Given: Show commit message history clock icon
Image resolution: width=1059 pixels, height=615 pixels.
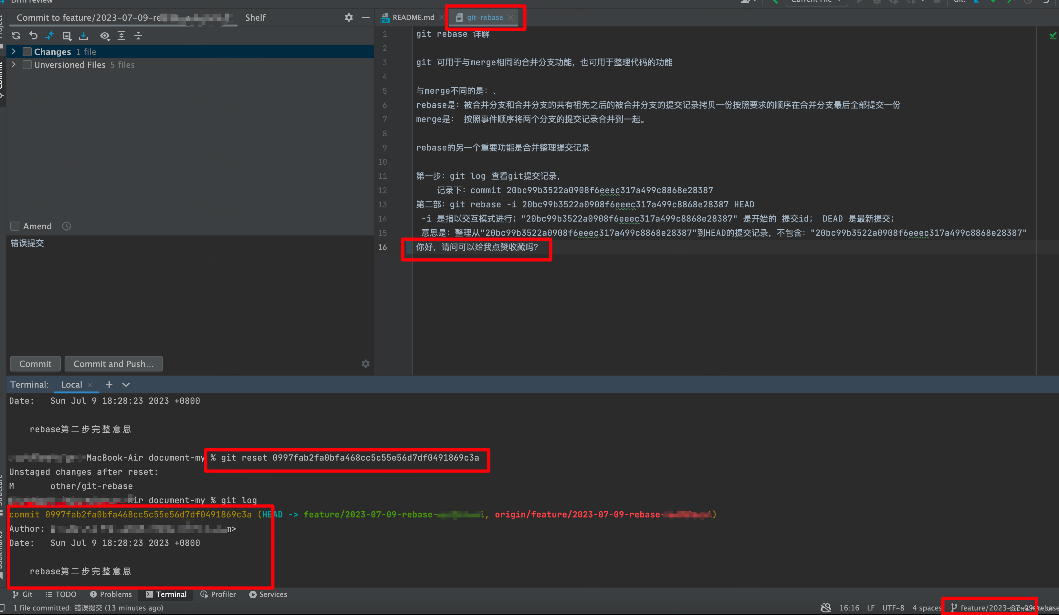Looking at the screenshot, I should pyautogui.click(x=67, y=226).
